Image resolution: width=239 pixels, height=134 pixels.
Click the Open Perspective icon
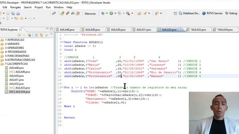176,13
